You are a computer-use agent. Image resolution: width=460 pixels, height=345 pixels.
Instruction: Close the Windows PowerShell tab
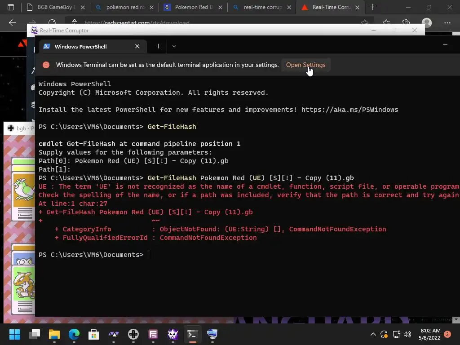137,46
